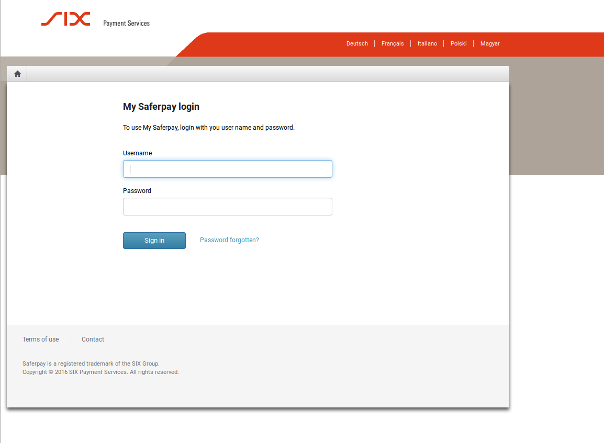This screenshot has width=604, height=443.
Task: Click inside the Password input field
Action: (x=227, y=207)
